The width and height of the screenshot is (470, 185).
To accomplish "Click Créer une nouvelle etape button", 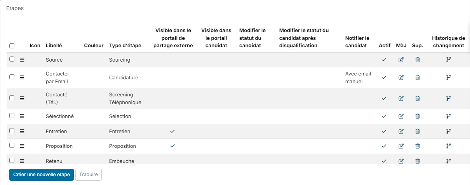I will [x=42, y=175].
